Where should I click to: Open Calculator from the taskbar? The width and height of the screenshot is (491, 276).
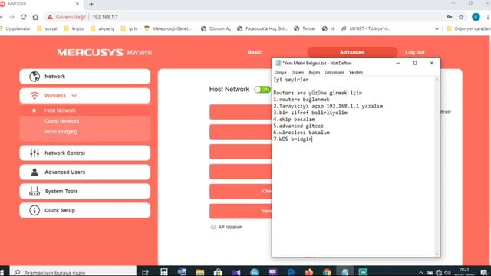163,272
